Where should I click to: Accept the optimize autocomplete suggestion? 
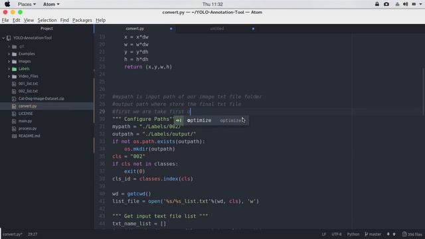pyautogui.click(x=211, y=120)
